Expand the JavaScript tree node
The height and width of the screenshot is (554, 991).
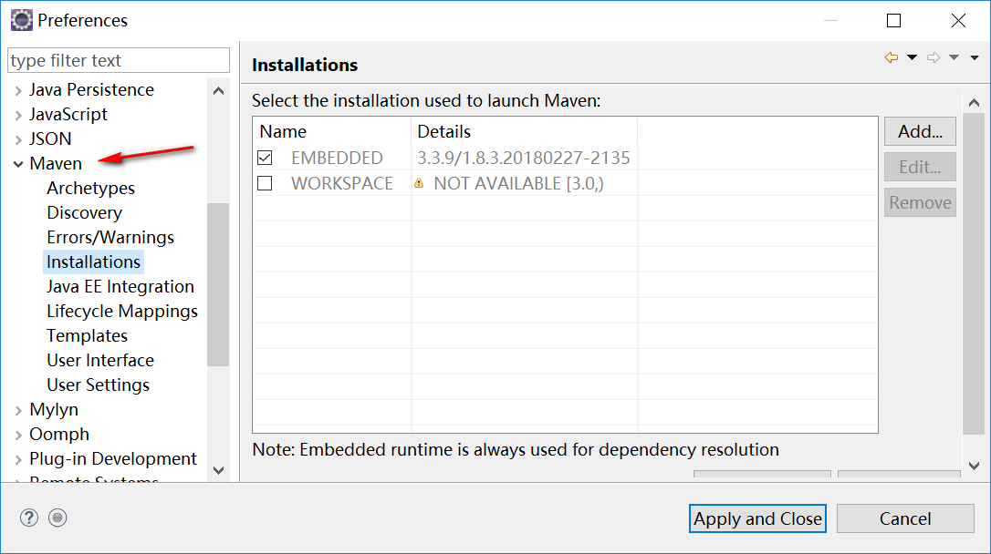18,115
